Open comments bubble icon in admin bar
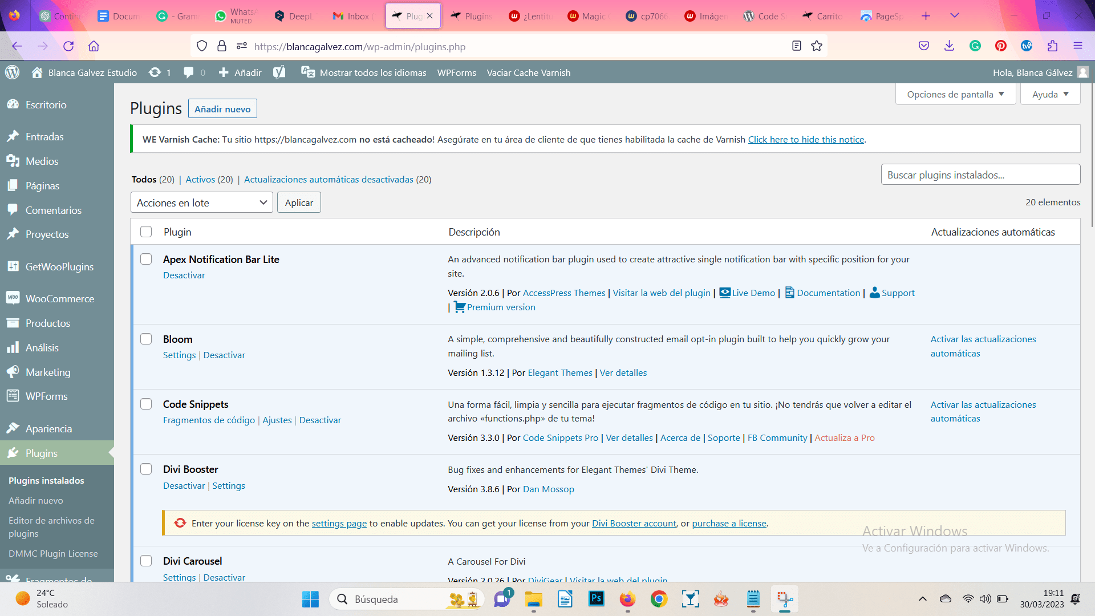The image size is (1095, 616). click(x=189, y=72)
